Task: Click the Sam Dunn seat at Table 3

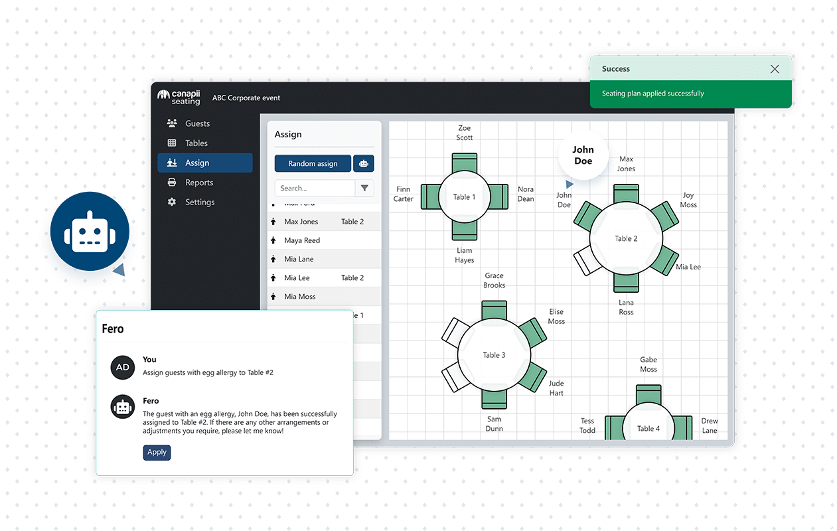Action: [494, 398]
